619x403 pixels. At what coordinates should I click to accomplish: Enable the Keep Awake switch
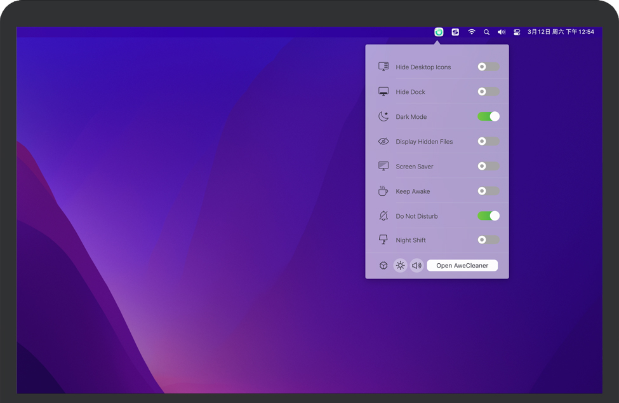(x=488, y=191)
